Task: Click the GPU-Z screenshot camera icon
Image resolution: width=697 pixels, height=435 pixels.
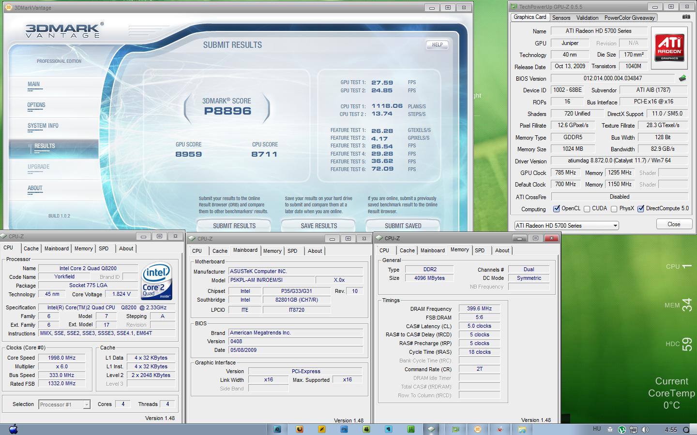Action: click(686, 17)
